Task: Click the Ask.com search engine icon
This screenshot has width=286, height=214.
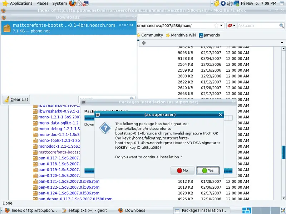Action: click(230, 26)
